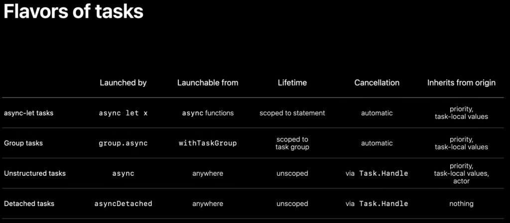This screenshot has height=223, width=510.
Task: Select the 'Launched by' column header
Action: coord(124,82)
